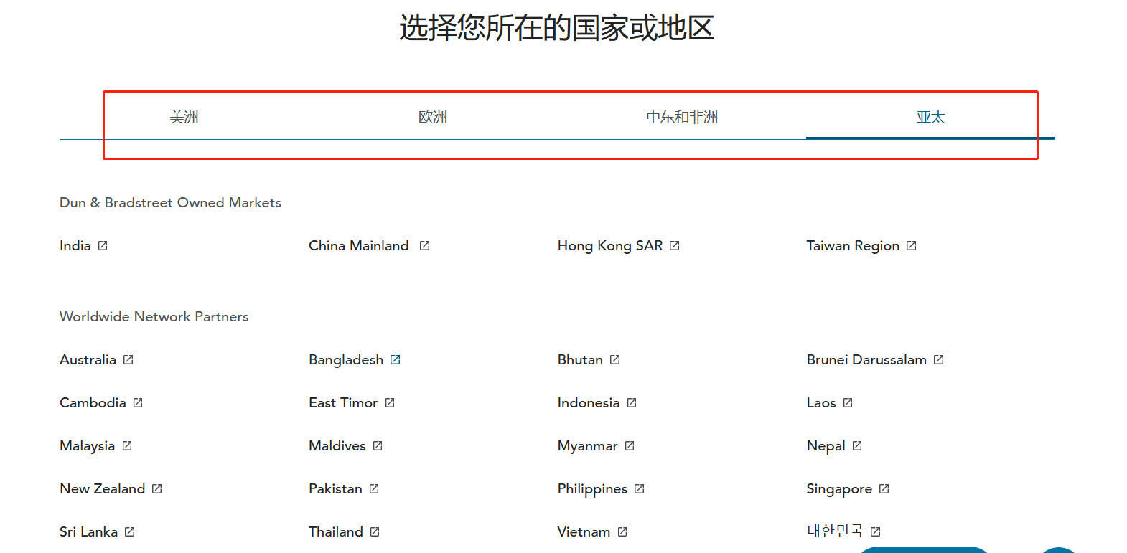
Task: Visit the Indonesia link
Action: click(x=589, y=402)
